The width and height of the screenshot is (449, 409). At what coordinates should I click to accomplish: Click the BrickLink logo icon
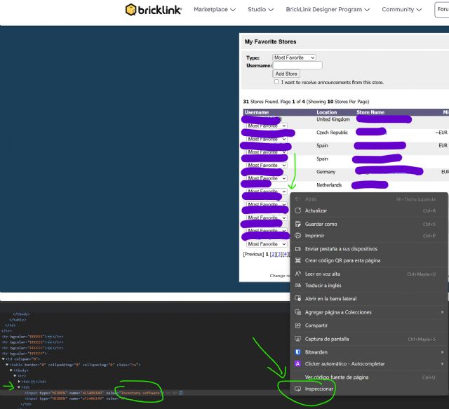pyautogui.click(x=131, y=10)
